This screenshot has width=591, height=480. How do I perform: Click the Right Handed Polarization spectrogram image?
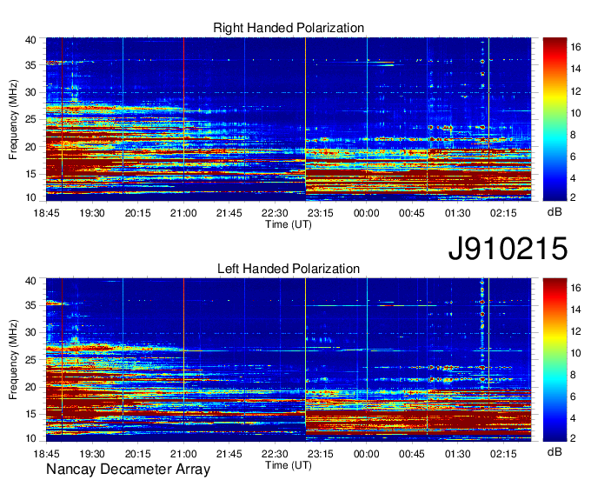coord(289,119)
